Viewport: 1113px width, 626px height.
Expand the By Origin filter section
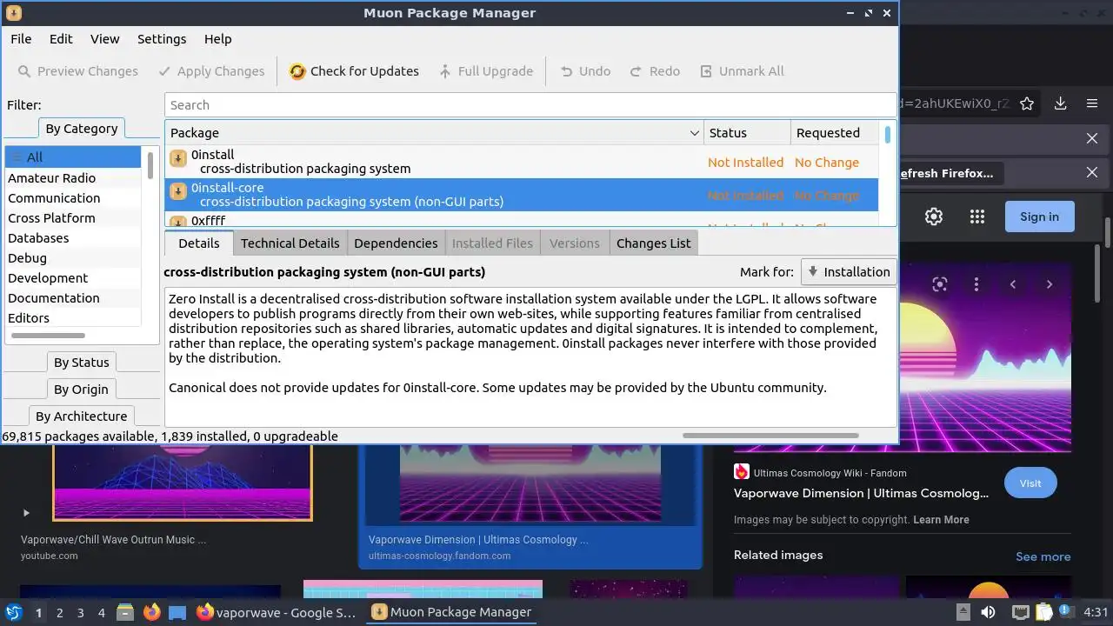coord(82,390)
